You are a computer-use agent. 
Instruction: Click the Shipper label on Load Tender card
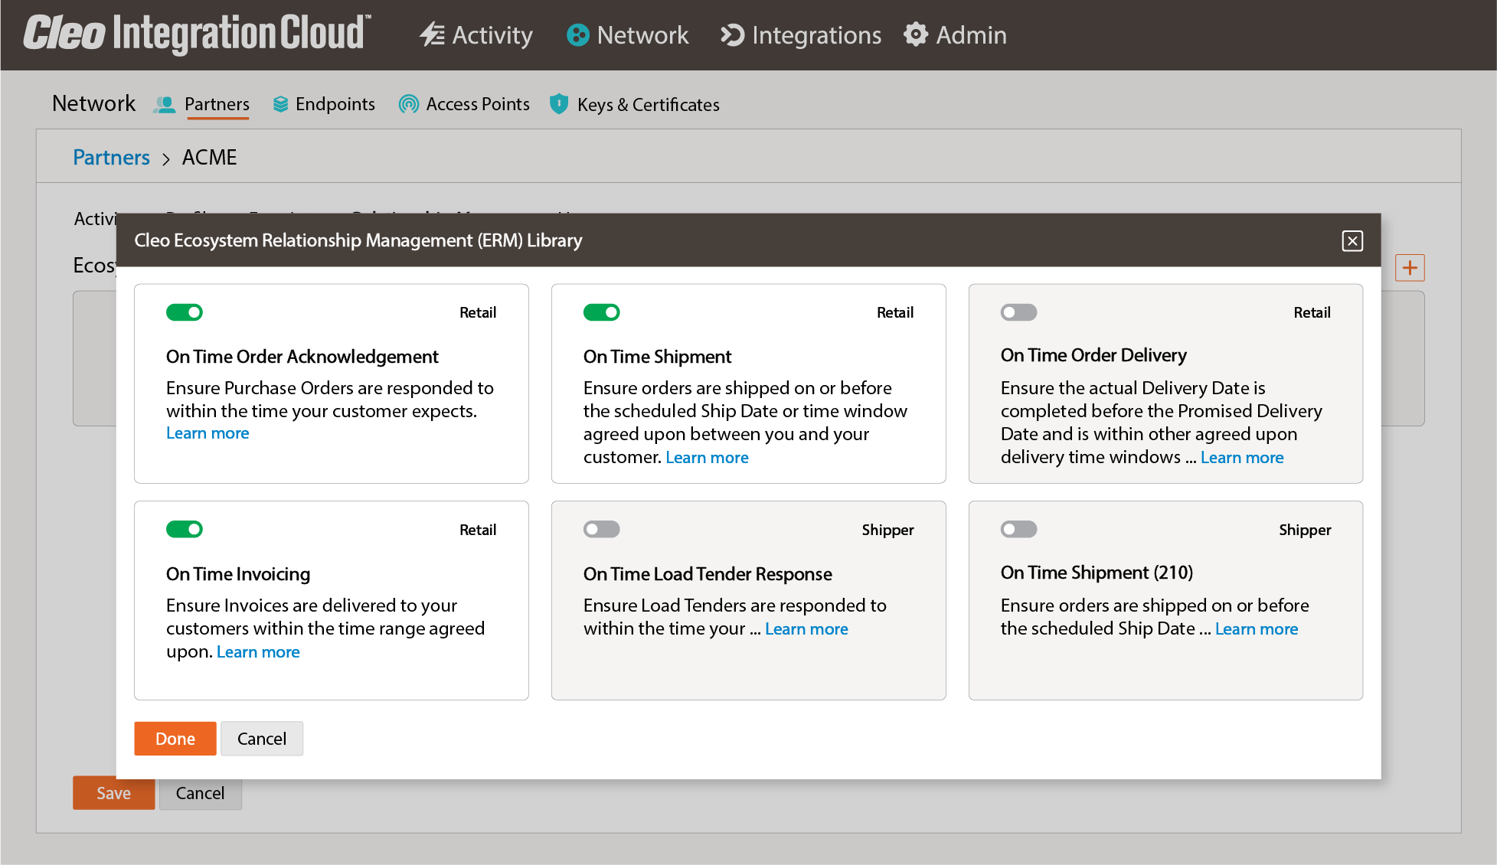pyautogui.click(x=887, y=530)
